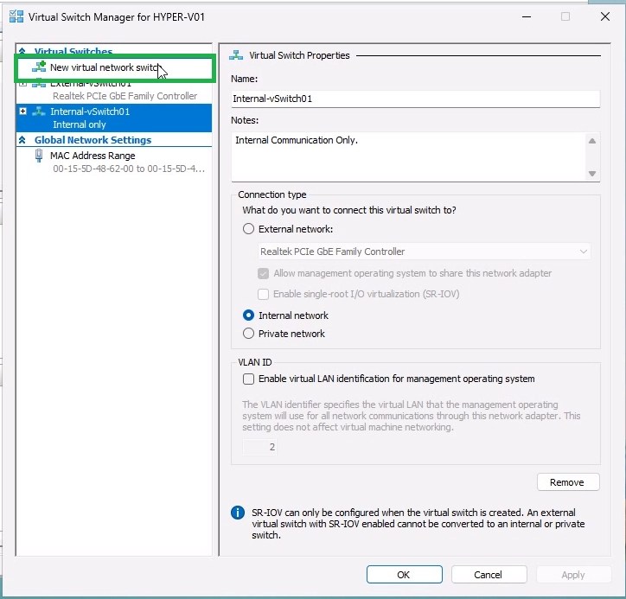Select the Private network radio button
Screen dimensions: 626x599
[248, 334]
